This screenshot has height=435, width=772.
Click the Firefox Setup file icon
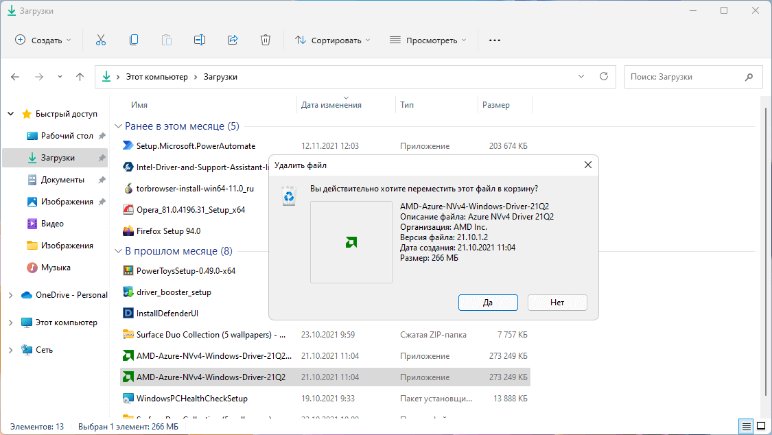pyautogui.click(x=128, y=231)
